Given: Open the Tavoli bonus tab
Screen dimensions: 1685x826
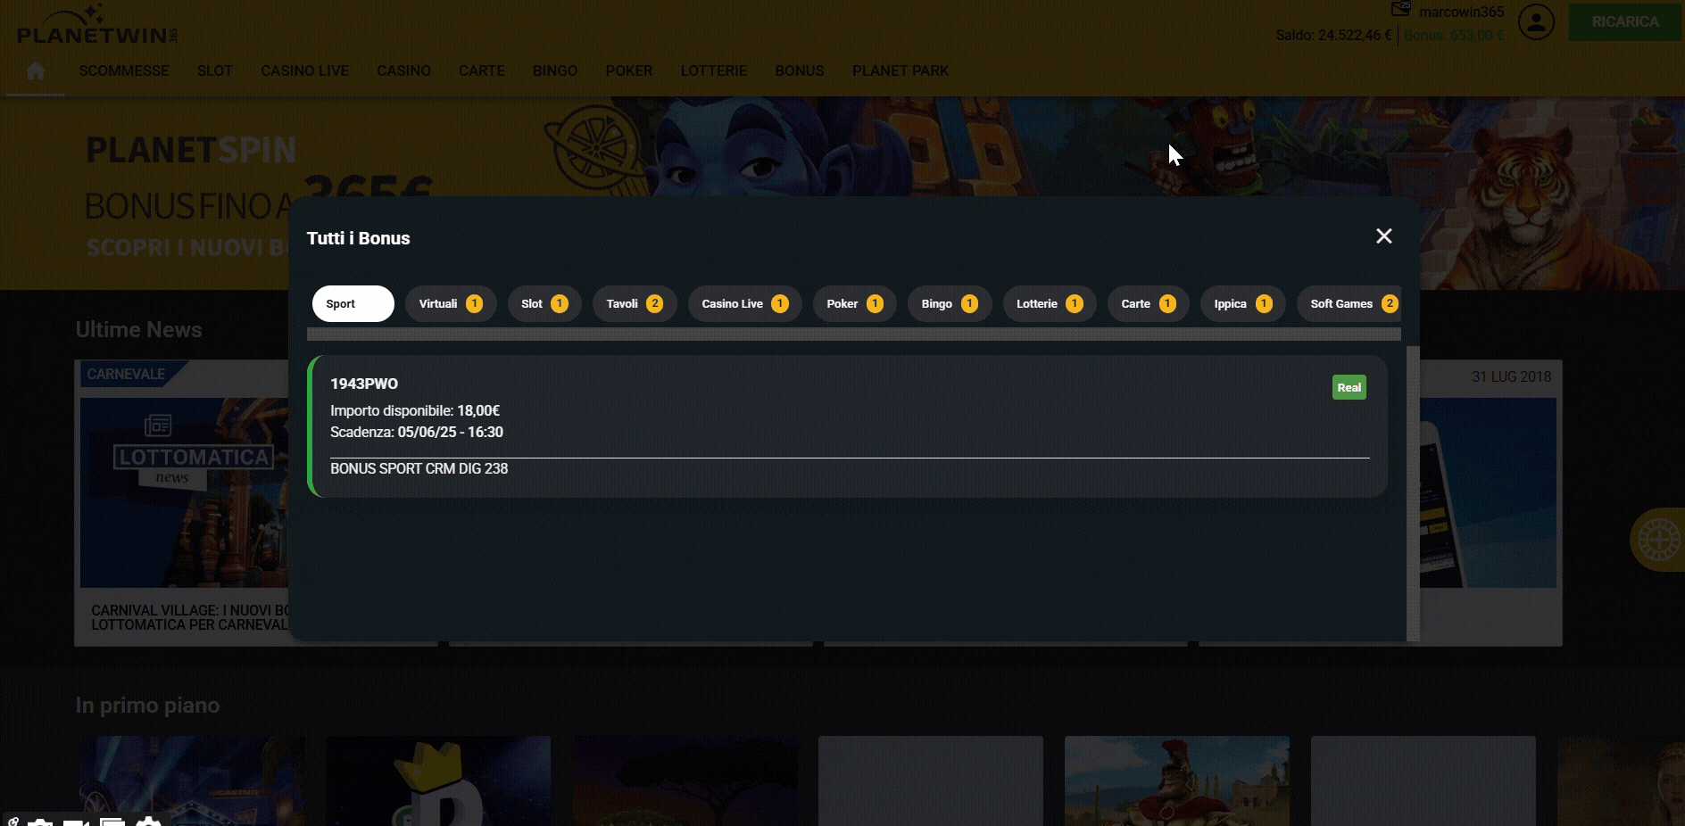Looking at the screenshot, I should coord(635,303).
